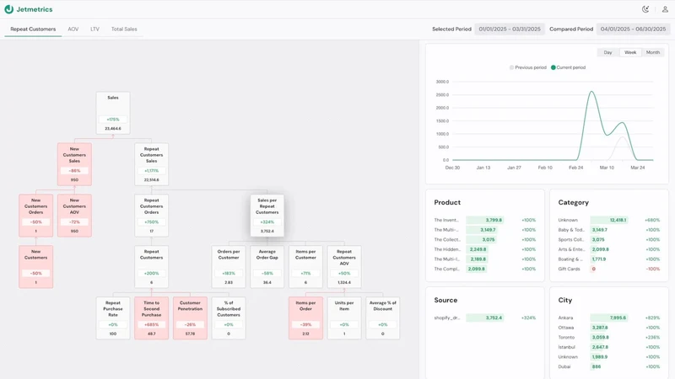Select the Time to Second Purchase node

pos(152,318)
